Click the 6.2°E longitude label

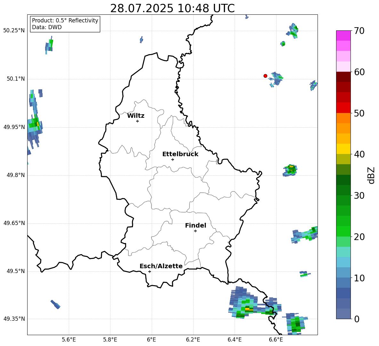pyautogui.click(x=193, y=340)
